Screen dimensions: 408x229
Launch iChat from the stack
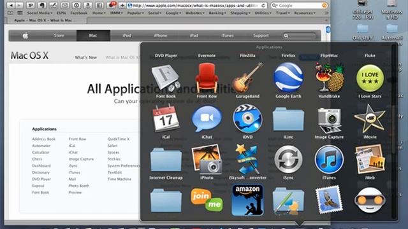(207, 119)
